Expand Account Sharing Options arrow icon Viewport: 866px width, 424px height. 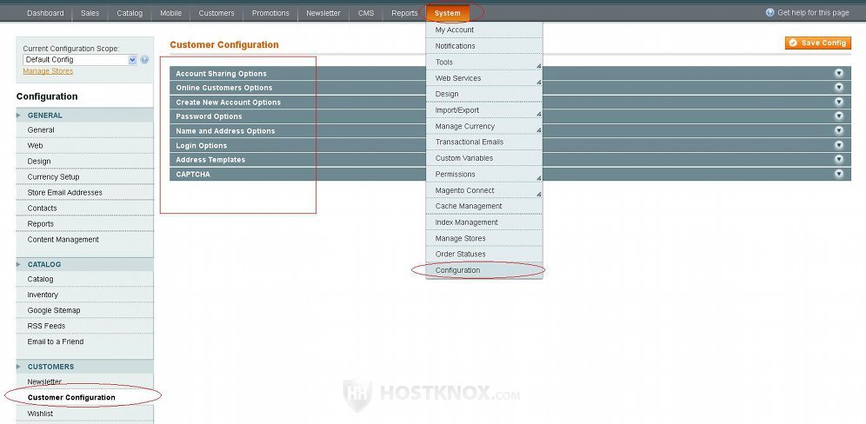pyautogui.click(x=839, y=73)
